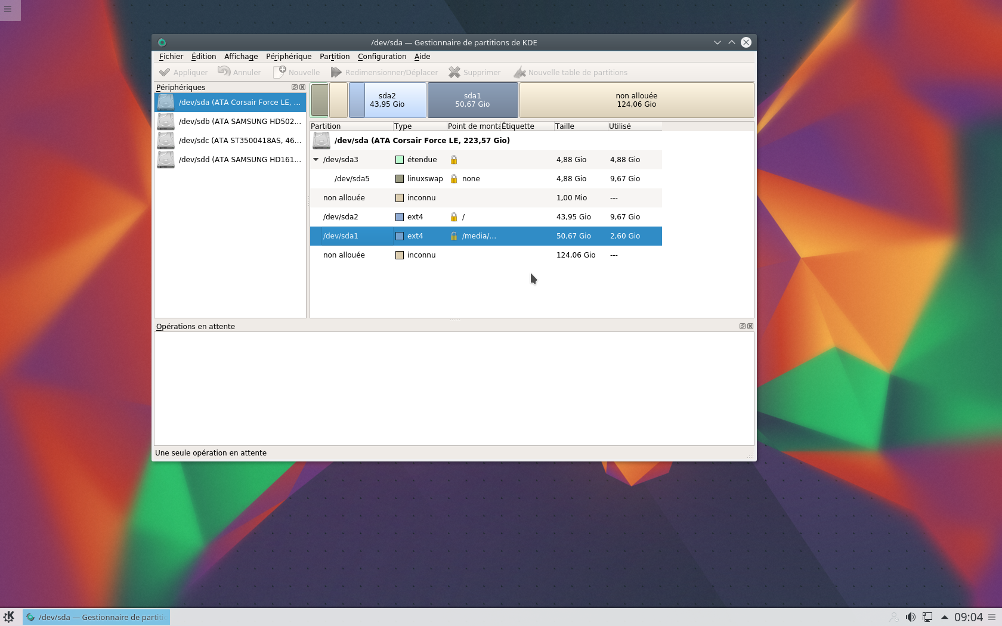The height and width of the screenshot is (626, 1002).
Task: Click the green étendue color swatch
Action: [x=400, y=160]
